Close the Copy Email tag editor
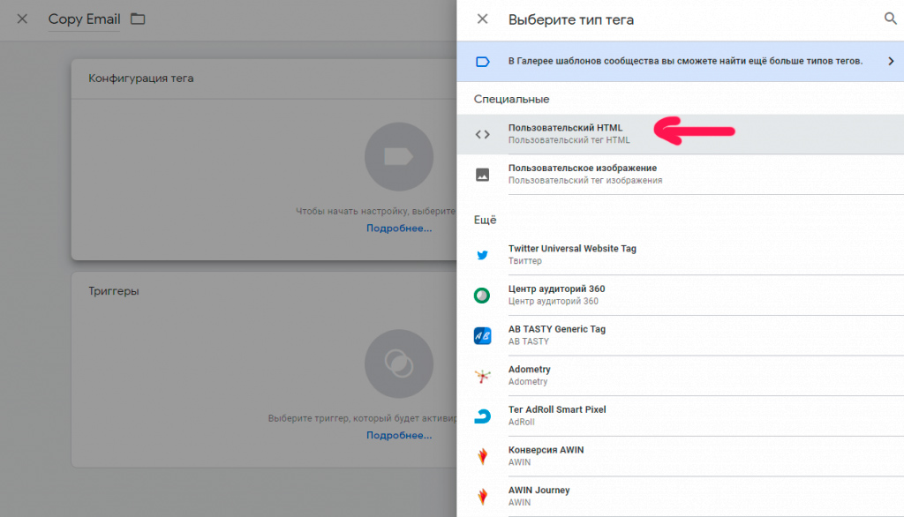Viewport: 904px width, 517px height. 22,19
